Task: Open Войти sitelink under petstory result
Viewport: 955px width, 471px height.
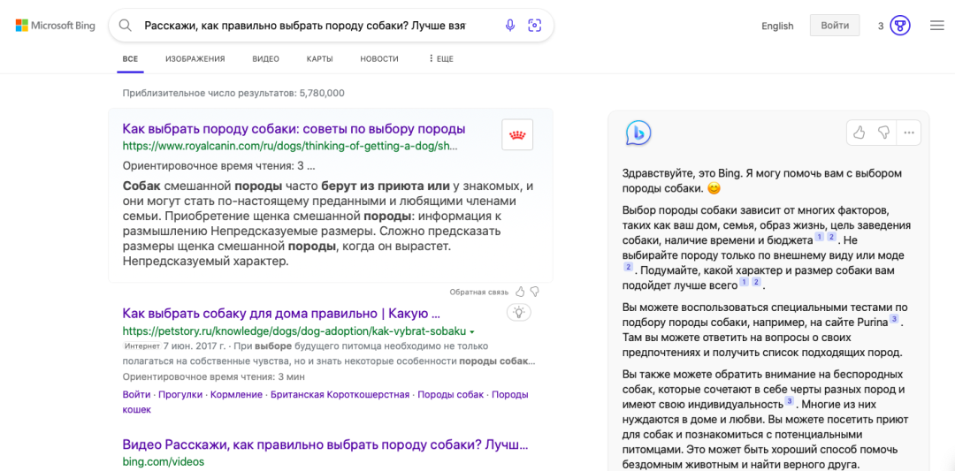Action: (x=136, y=394)
